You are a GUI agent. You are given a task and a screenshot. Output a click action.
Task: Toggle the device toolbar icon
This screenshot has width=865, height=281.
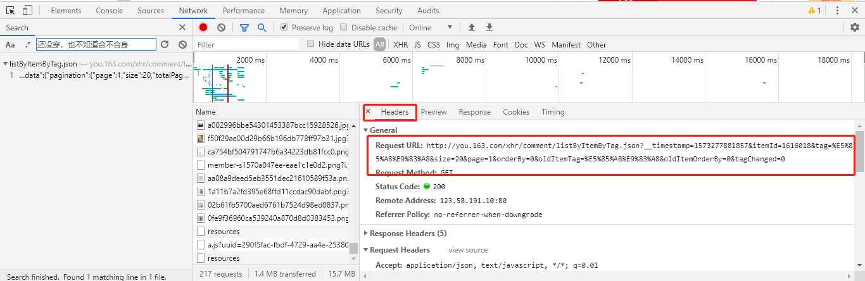coord(27,10)
